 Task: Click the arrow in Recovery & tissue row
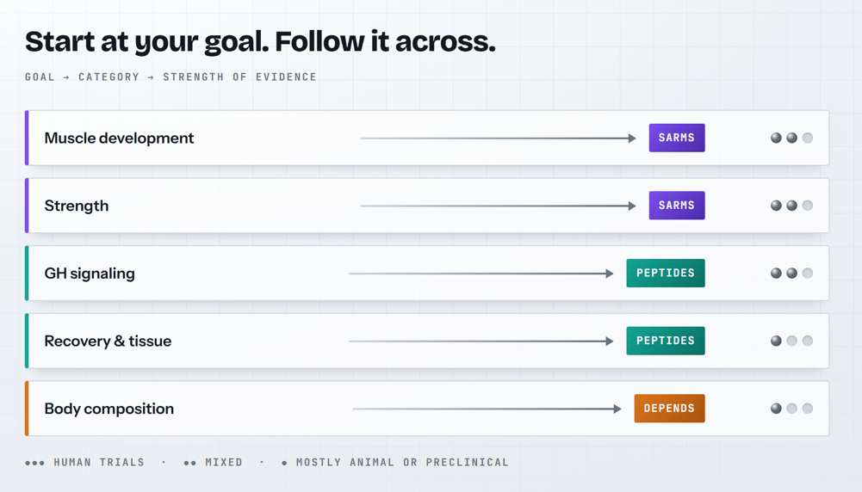click(x=481, y=341)
